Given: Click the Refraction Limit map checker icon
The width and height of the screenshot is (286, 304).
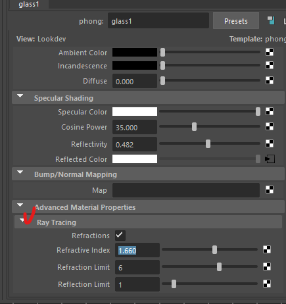Looking at the screenshot, I should pyautogui.click(x=267, y=266).
